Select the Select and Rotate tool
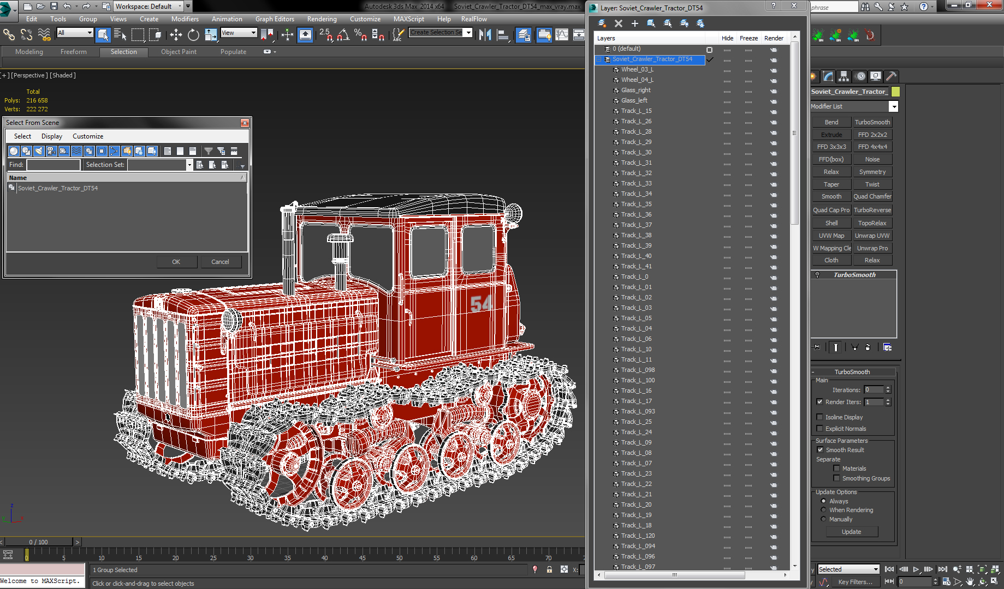 coord(193,35)
